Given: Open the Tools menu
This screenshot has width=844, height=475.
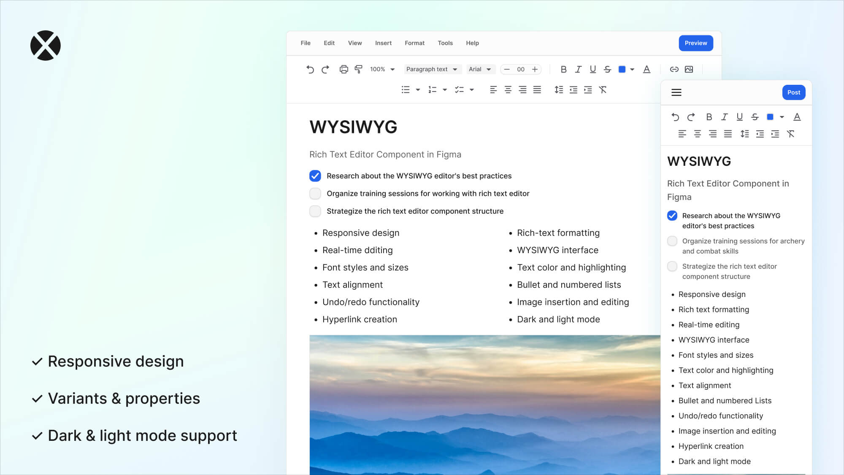Looking at the screenshot, I should tap(445, 43).
